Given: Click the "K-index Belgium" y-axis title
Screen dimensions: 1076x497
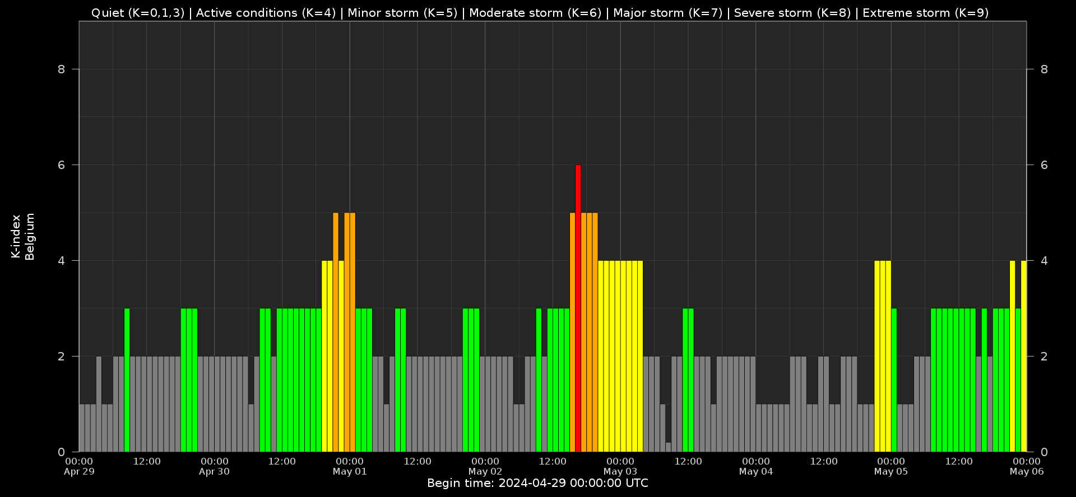Looking at the screenshot, I should coord(23,237).
